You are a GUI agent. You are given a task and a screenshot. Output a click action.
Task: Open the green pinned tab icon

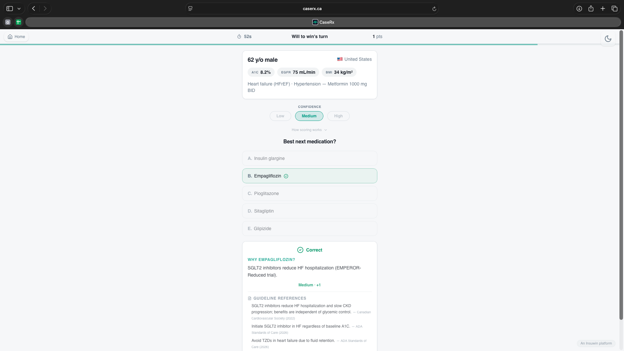19,22
